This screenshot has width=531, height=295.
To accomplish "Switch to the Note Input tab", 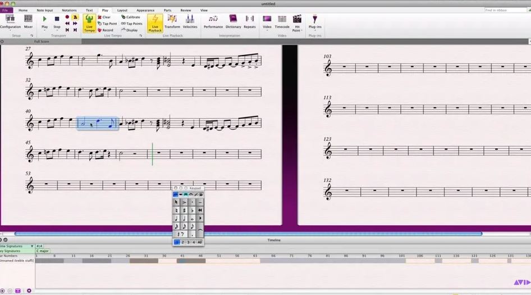I will coord(45,10).
